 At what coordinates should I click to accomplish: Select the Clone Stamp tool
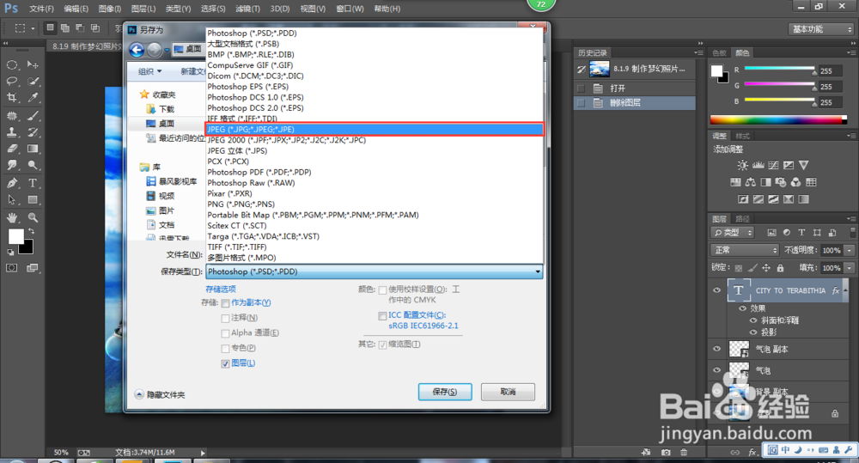(11, 132)
